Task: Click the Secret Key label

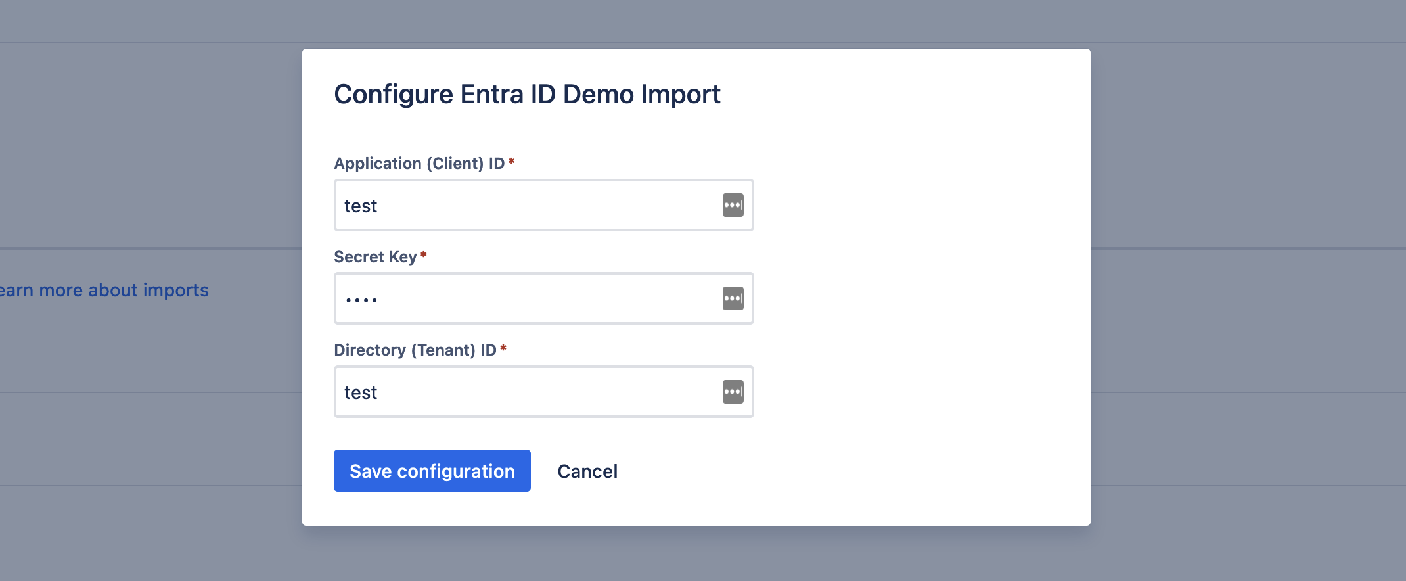Action: coord(375,257)
